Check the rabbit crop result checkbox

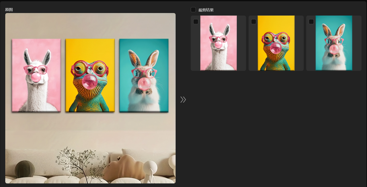click(311, 22)
